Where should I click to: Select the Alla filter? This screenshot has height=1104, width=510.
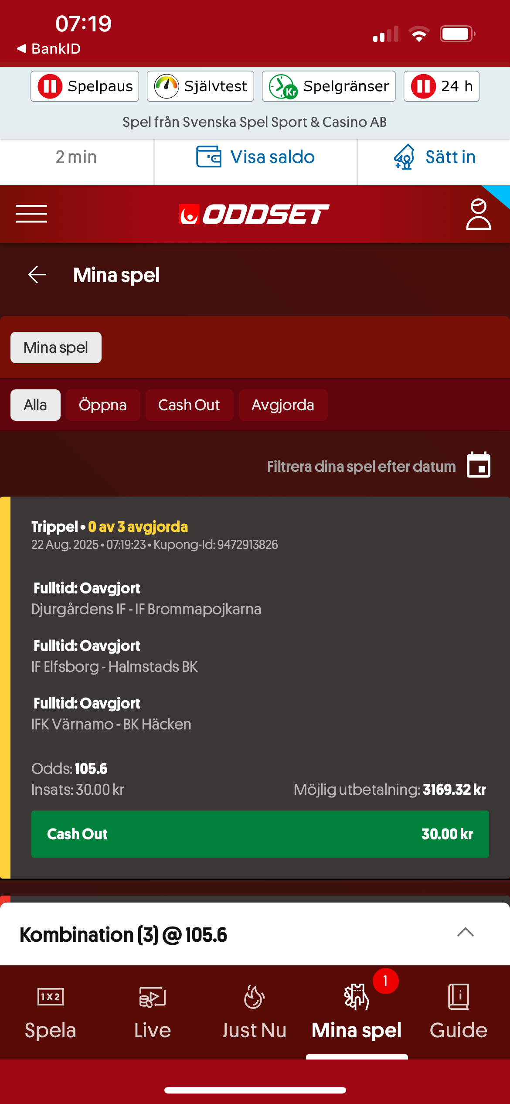pyautogui.click(x=35, y=405)
